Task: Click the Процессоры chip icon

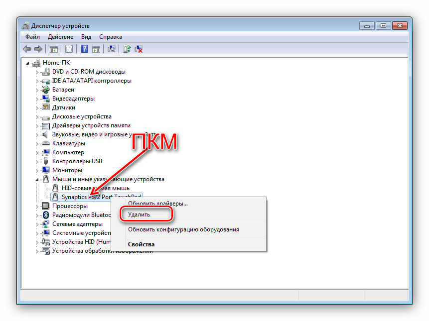Action: pyautogui.click(x=46, y=206)
